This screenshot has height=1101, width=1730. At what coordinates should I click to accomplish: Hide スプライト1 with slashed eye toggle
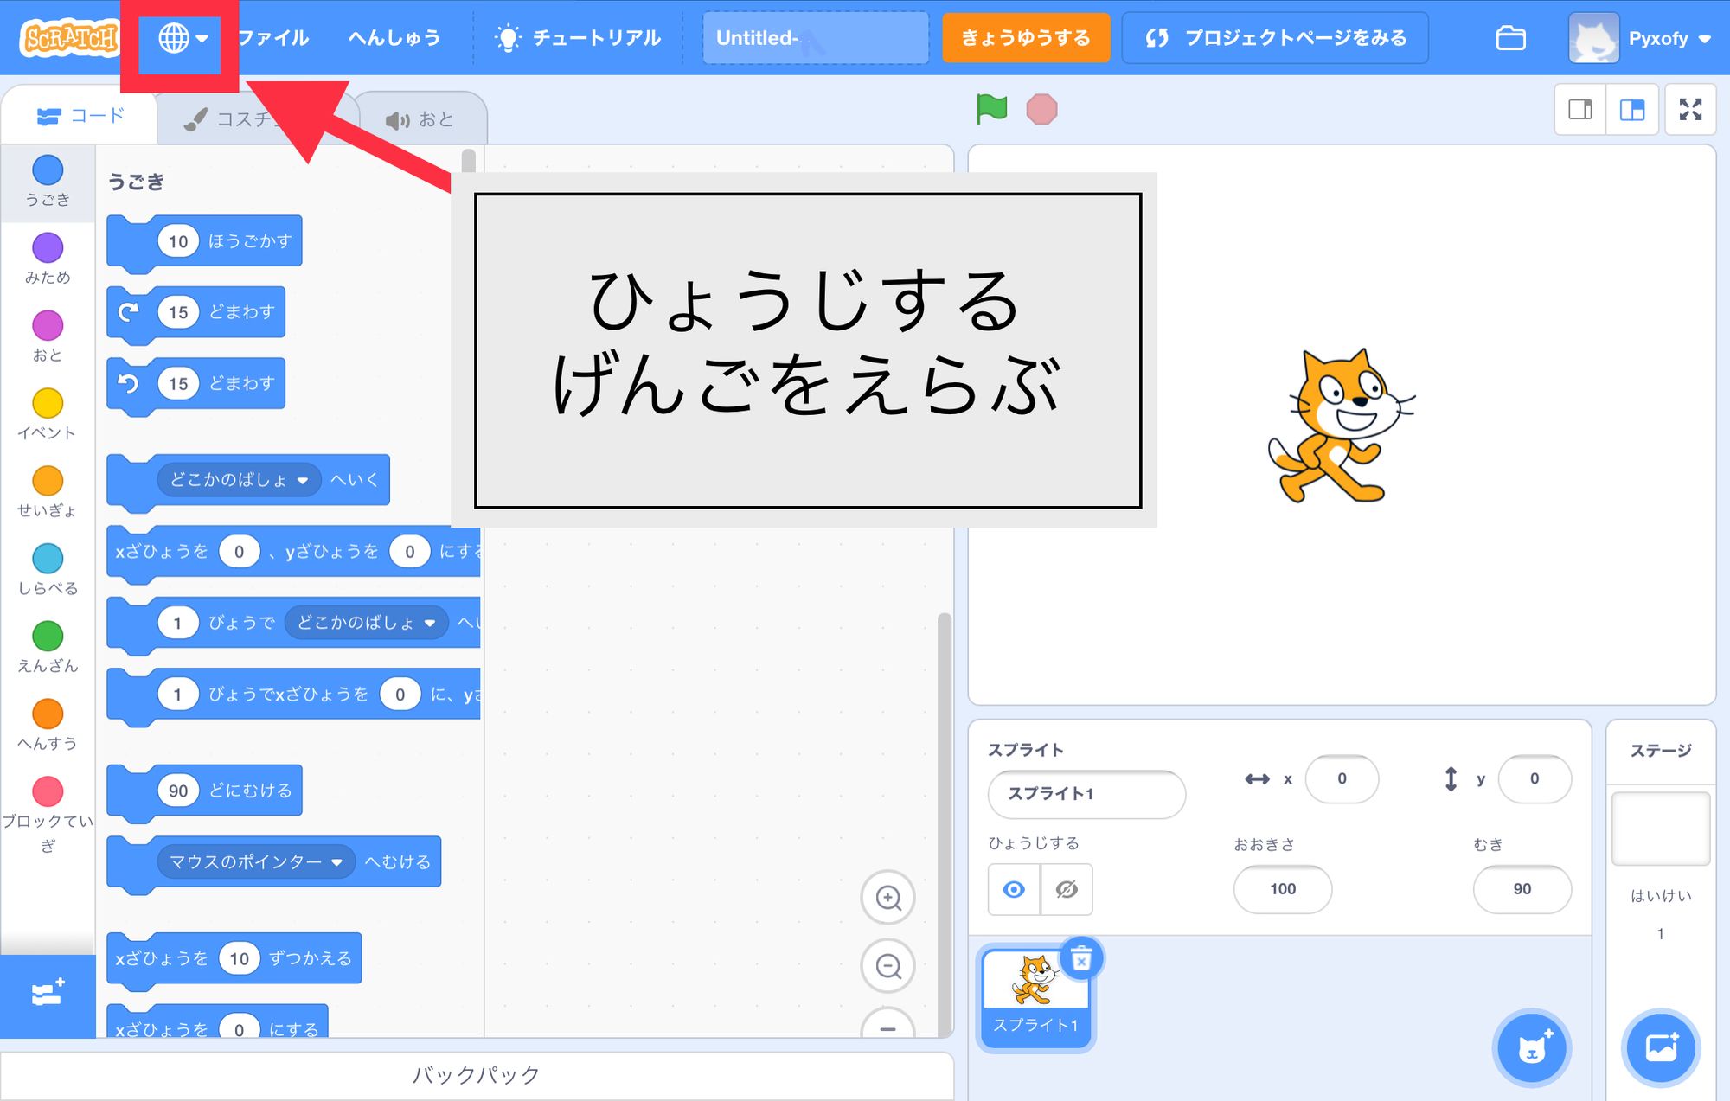pyautogui.click(x=1065, y=889)
